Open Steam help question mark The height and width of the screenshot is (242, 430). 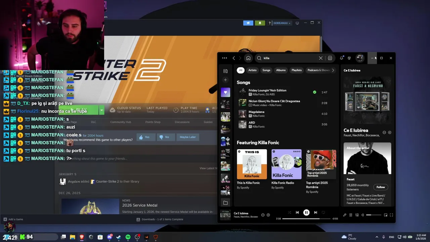(x=269, y=23)
